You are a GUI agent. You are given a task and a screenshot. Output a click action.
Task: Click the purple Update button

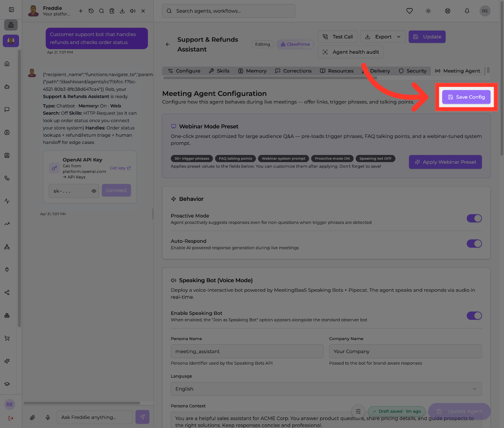tap(427, 37)
